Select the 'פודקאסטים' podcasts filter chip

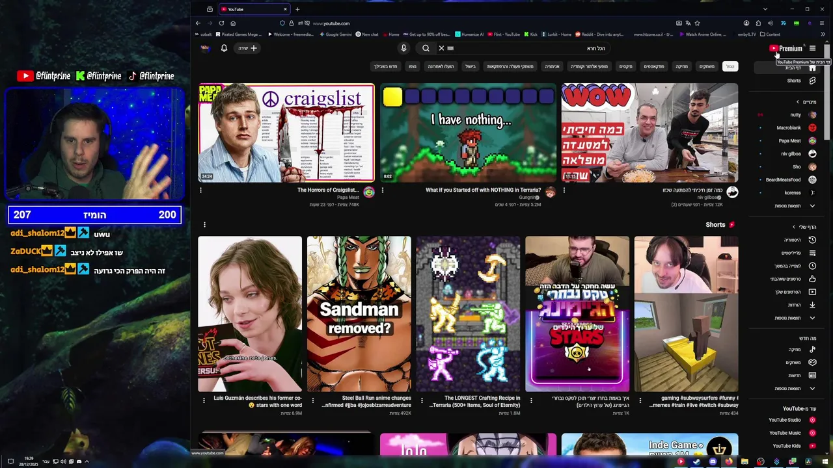tap(654, 66)
